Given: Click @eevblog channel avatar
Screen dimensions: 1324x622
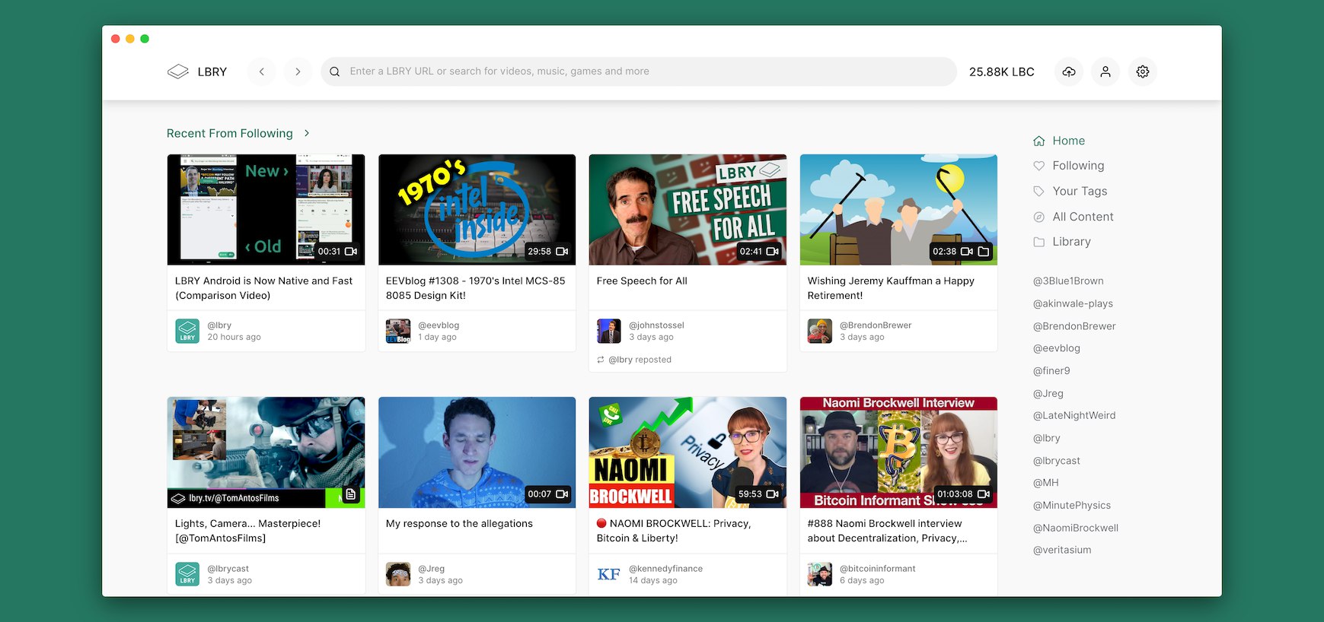Looking at the screenshot, I should click(398, 331).
